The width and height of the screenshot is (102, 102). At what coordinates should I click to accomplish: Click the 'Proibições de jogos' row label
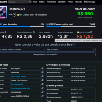click(54, 69)
